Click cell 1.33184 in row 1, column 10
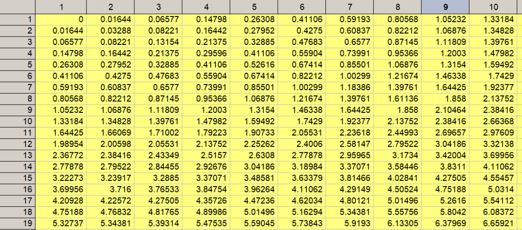Screen dimensions: 522x230 point(493,20)
